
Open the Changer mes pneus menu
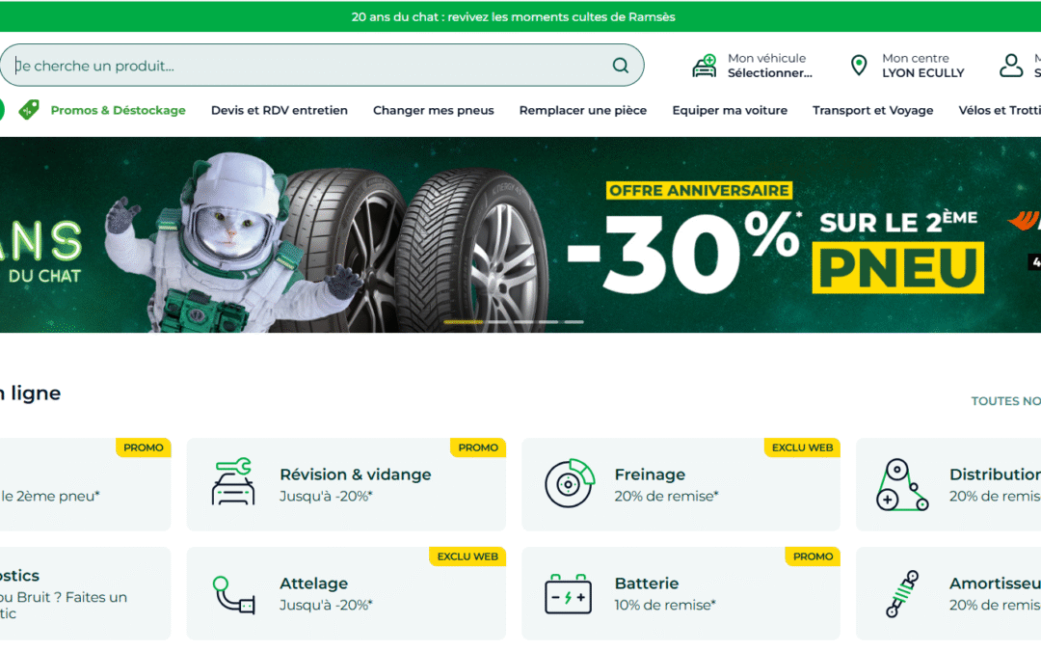434,110
